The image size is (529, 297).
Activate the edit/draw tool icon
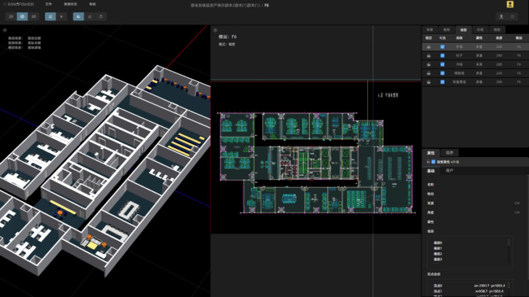(50, 16)
